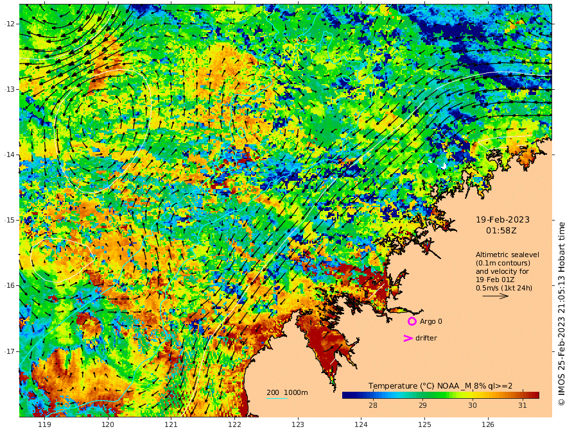Click the '0.5m/s (1kt 24h)' text

tap(504, 288)
